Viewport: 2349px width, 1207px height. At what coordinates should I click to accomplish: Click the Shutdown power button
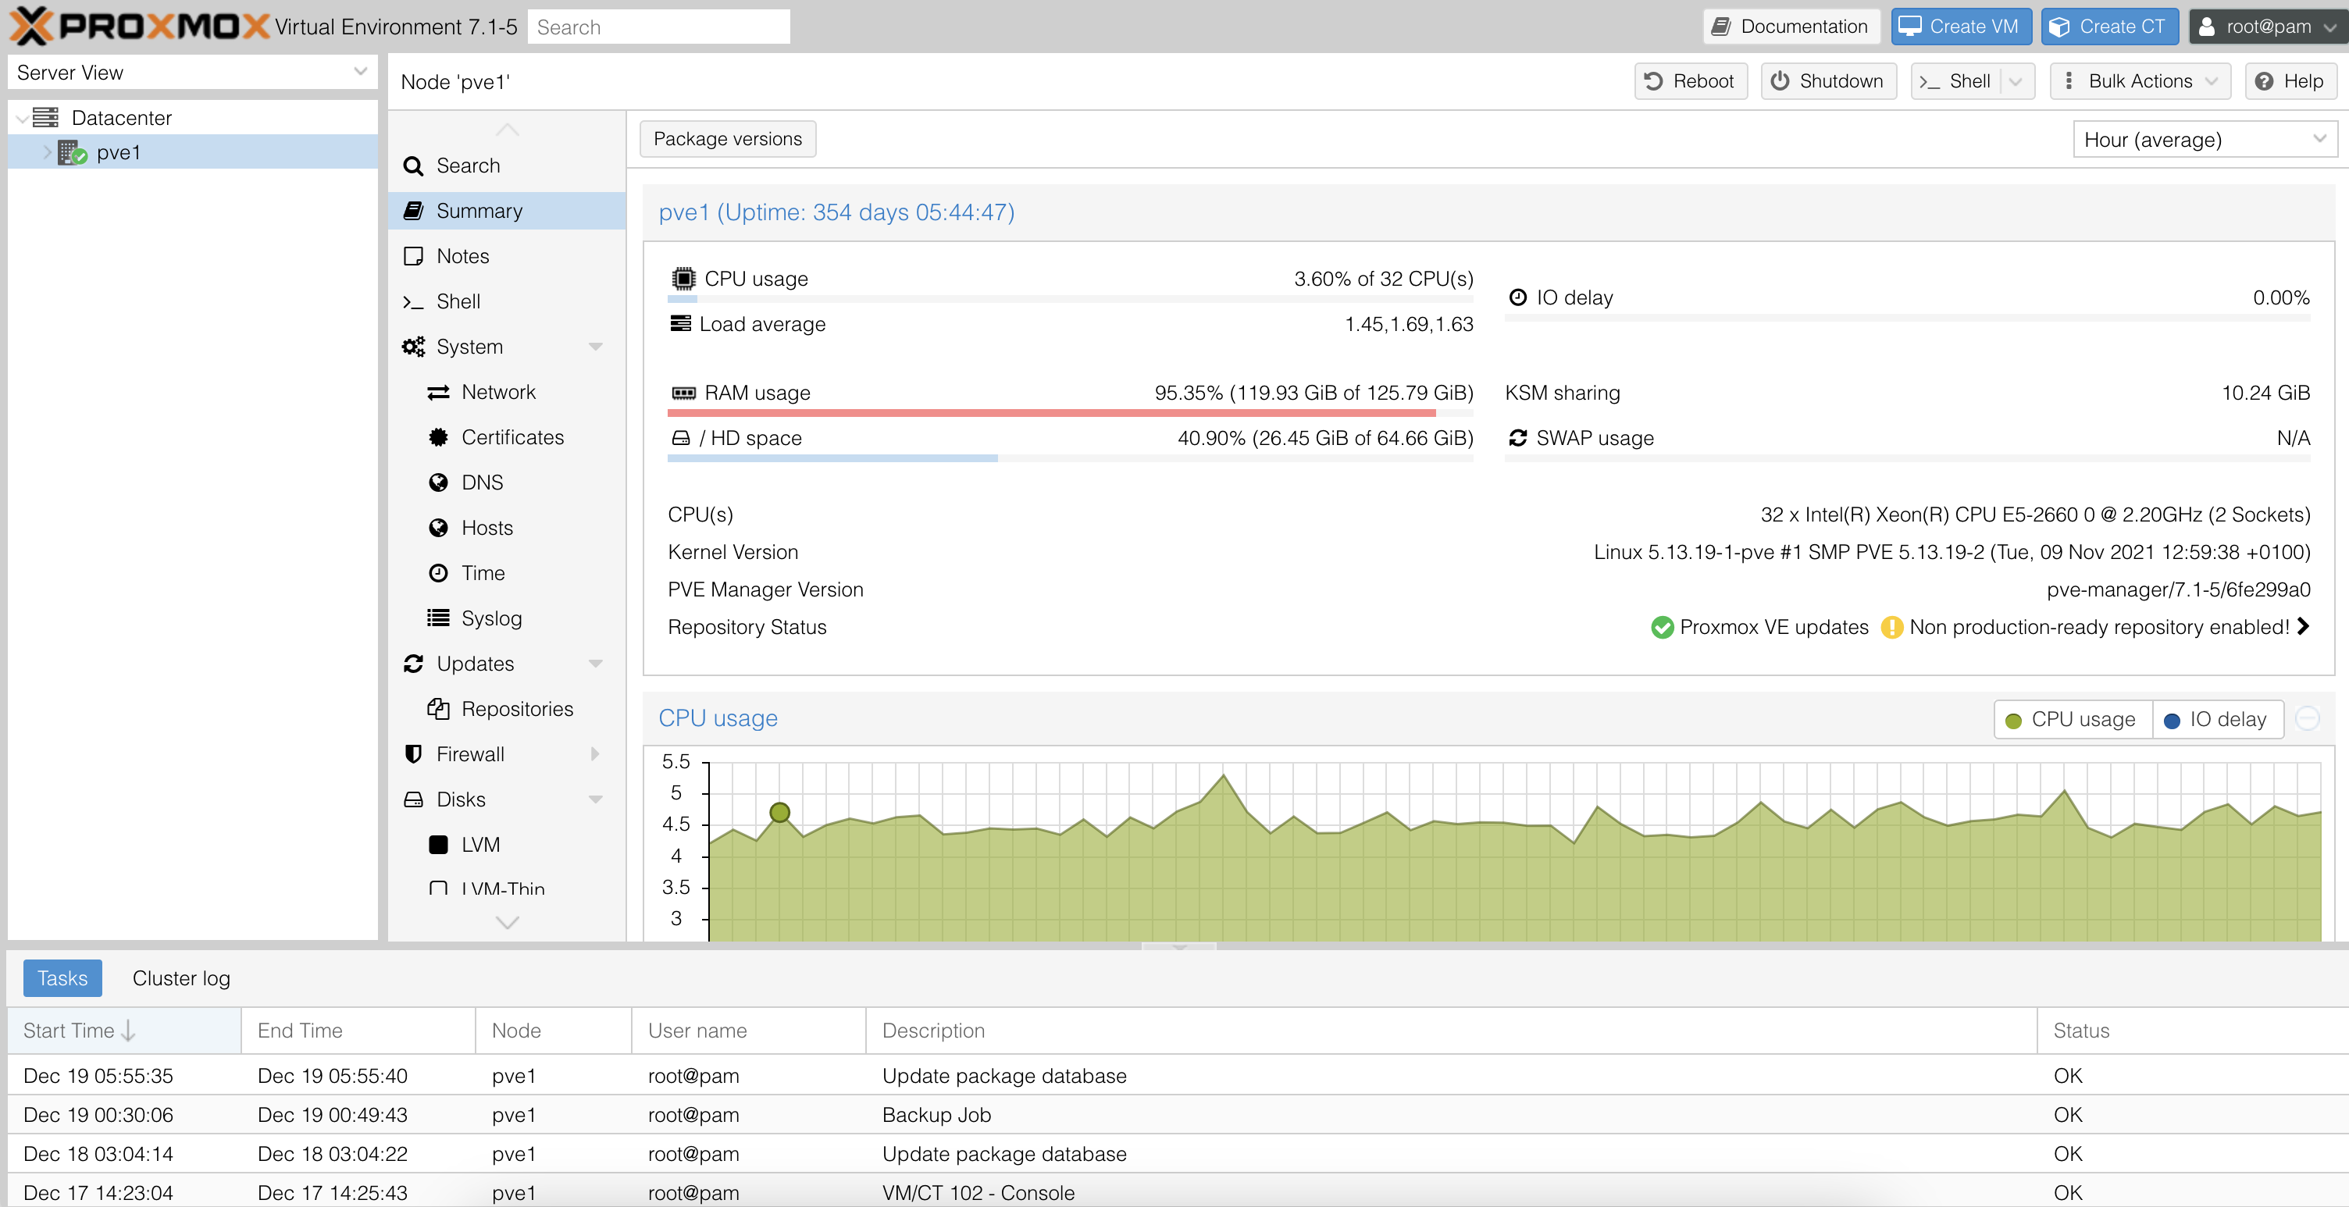[x=1827, y=81]
